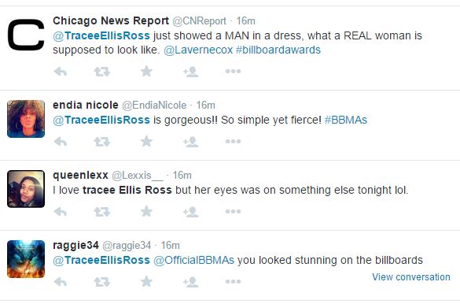Favorite raggie34's tweet with star icon
This screenshot has width=460, height=304.
146,281
